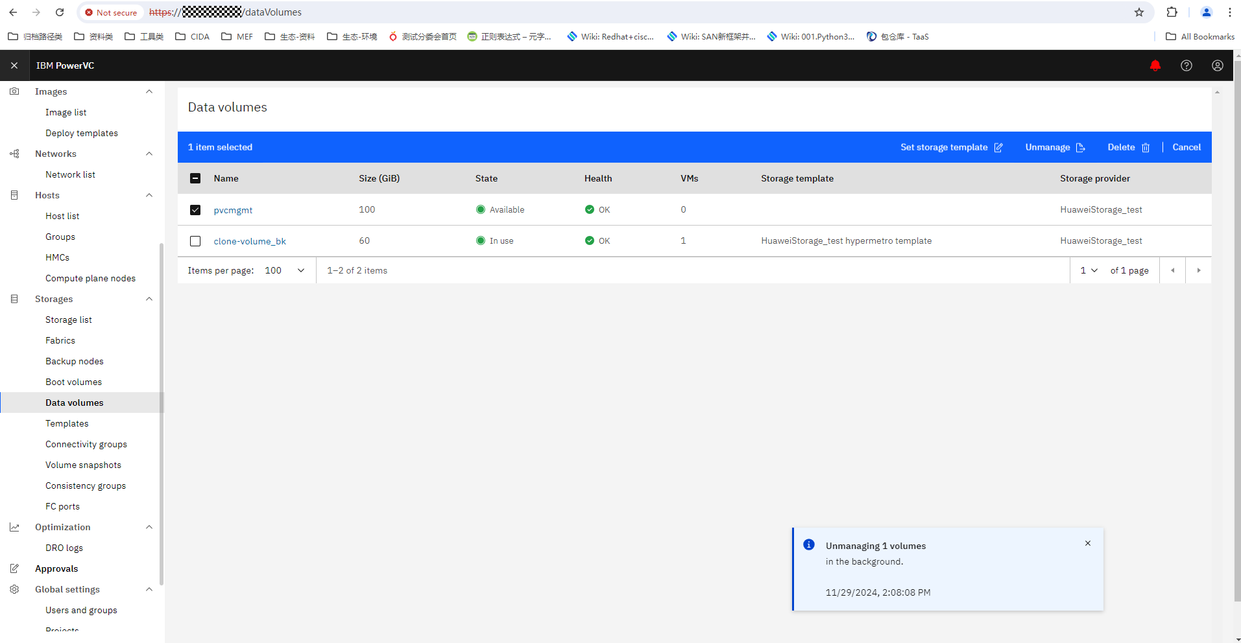Collapse the Global settings section chevron
1241x643 pixels.
pyautogui.click(x=149, y=589)
